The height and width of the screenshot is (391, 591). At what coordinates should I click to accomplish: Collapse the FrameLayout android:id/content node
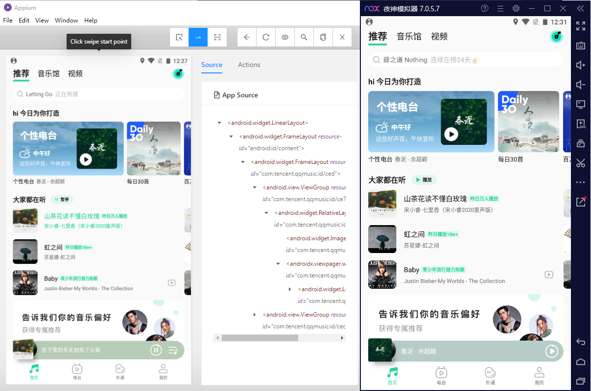(x=231, y=137)
